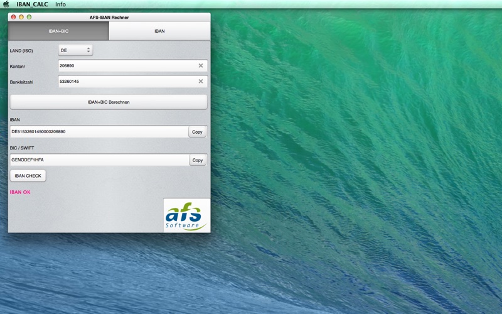Click the LAND (ISO) label
The width and height of the screenshot is (502, 314).
(x=21, y=51)
